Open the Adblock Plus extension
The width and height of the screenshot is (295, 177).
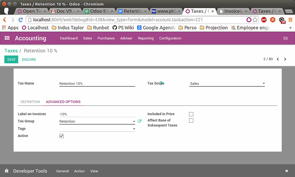click(x=264, y=20)
